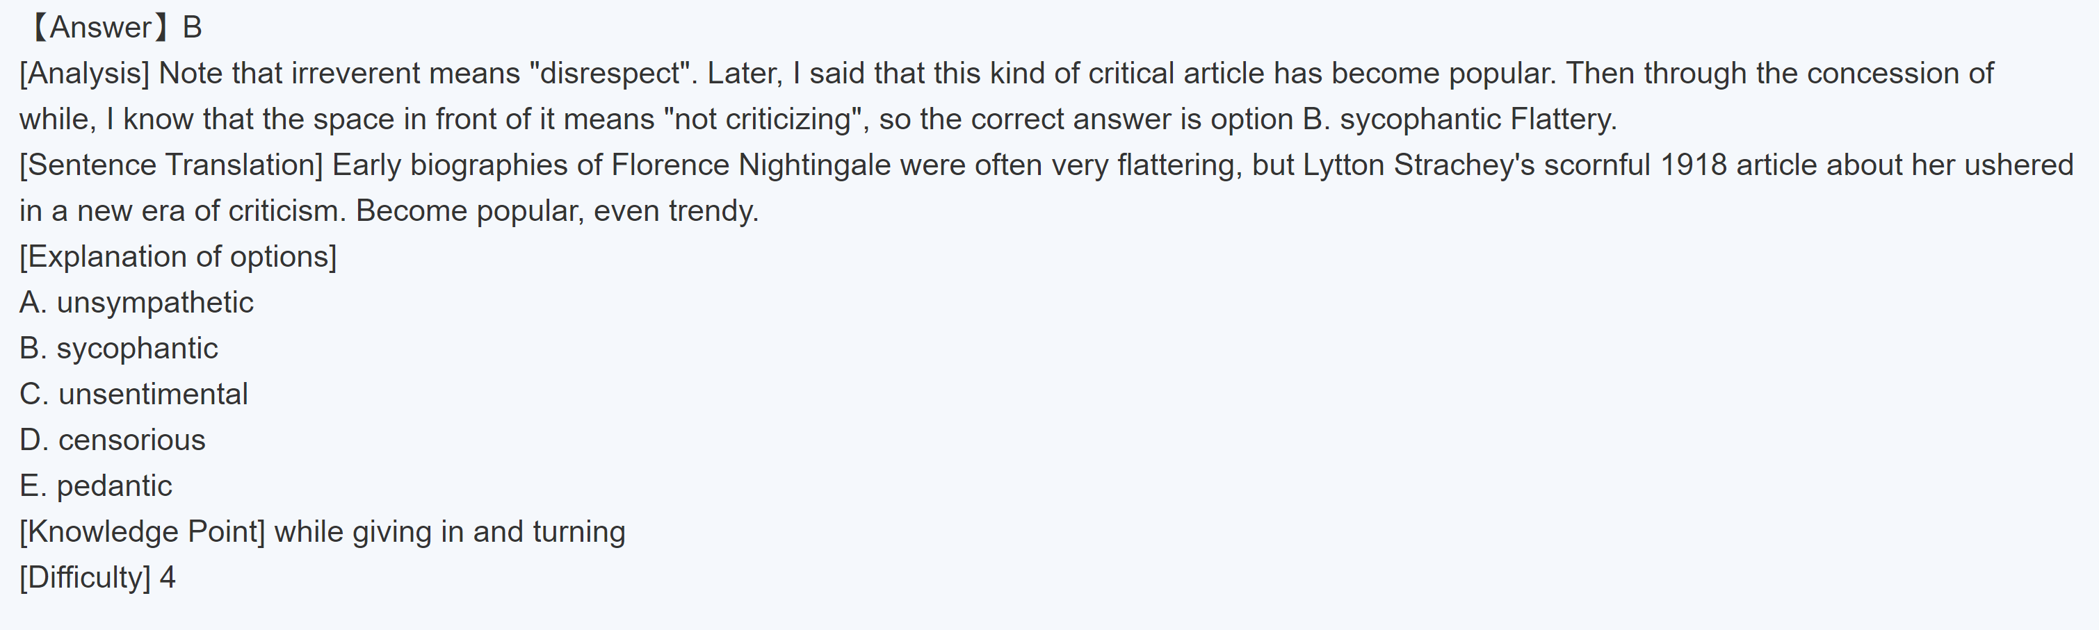2099x630 pixels.
Task: Select option A. unsympathetic
Action: 136,303
